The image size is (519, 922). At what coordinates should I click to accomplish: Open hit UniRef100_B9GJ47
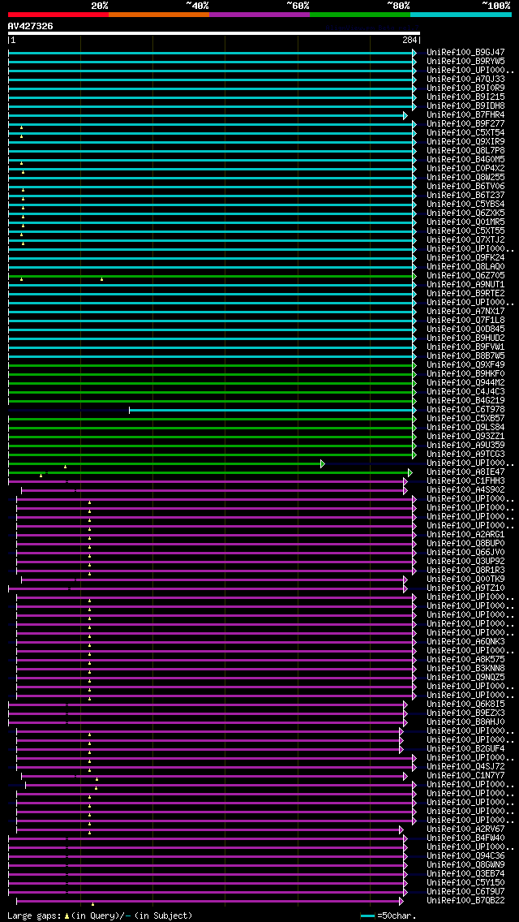[x=465, y=52]
